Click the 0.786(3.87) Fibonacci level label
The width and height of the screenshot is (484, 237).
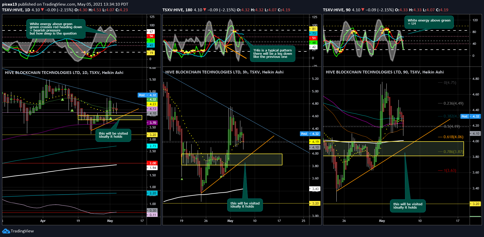point(453,152)
